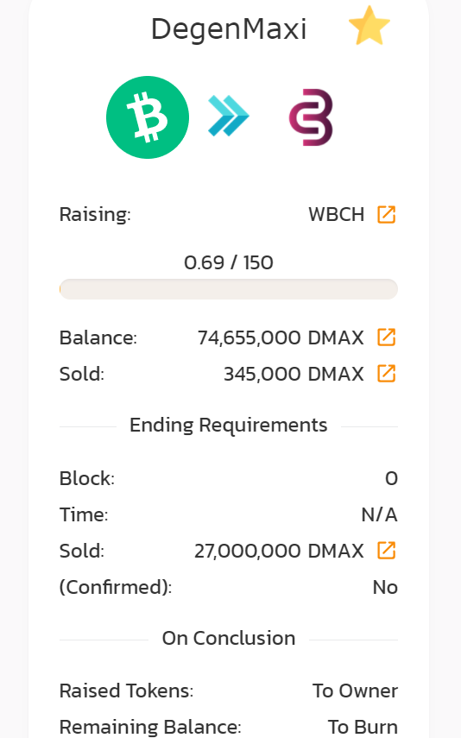Image resolution: width=461 pixels, height=738 pixels.
Task: Open WBCH external link icon
Action: 386,215
